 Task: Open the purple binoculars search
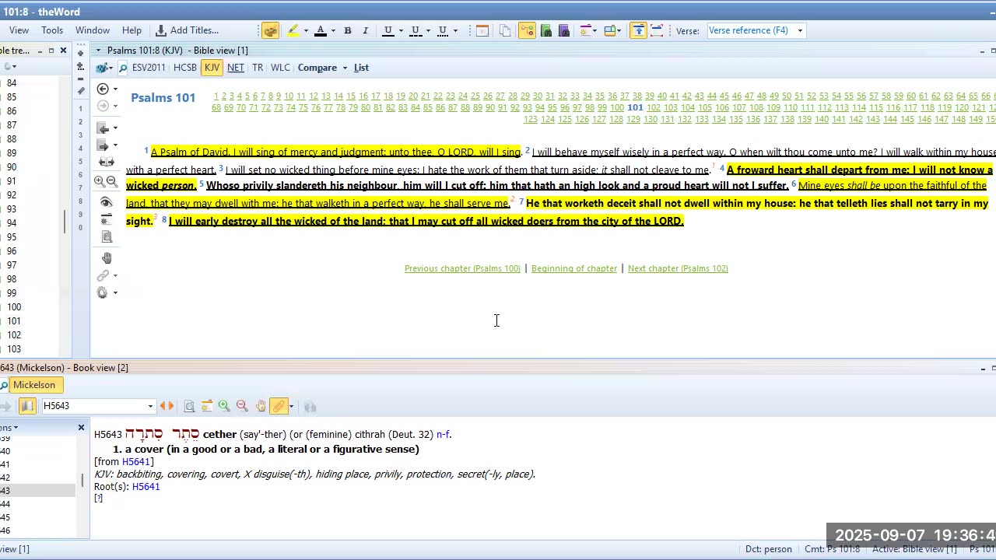(x=564, y=30)
